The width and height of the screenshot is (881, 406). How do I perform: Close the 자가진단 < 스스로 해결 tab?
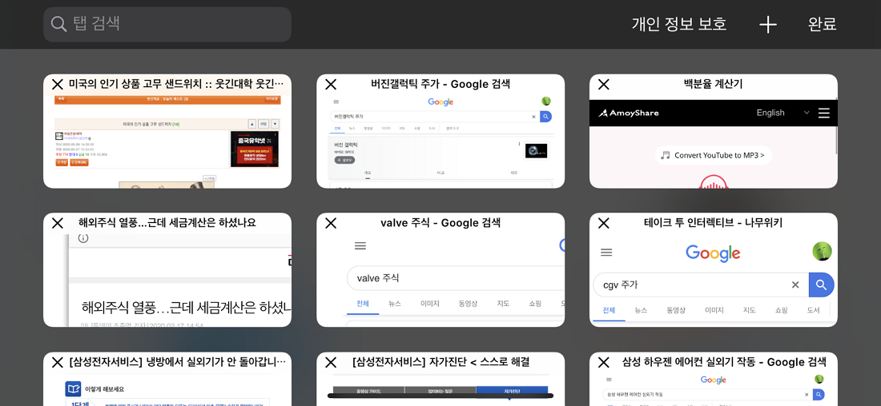[331, 362]
